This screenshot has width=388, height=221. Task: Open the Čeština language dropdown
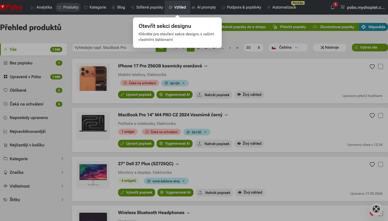[288, 48]
